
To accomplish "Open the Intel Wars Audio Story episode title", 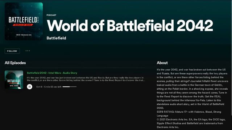I will (52, 73).
